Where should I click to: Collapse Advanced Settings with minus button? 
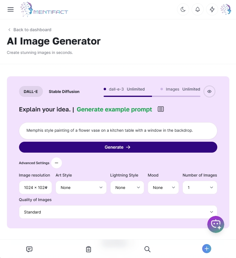click(x=57, y=163)
